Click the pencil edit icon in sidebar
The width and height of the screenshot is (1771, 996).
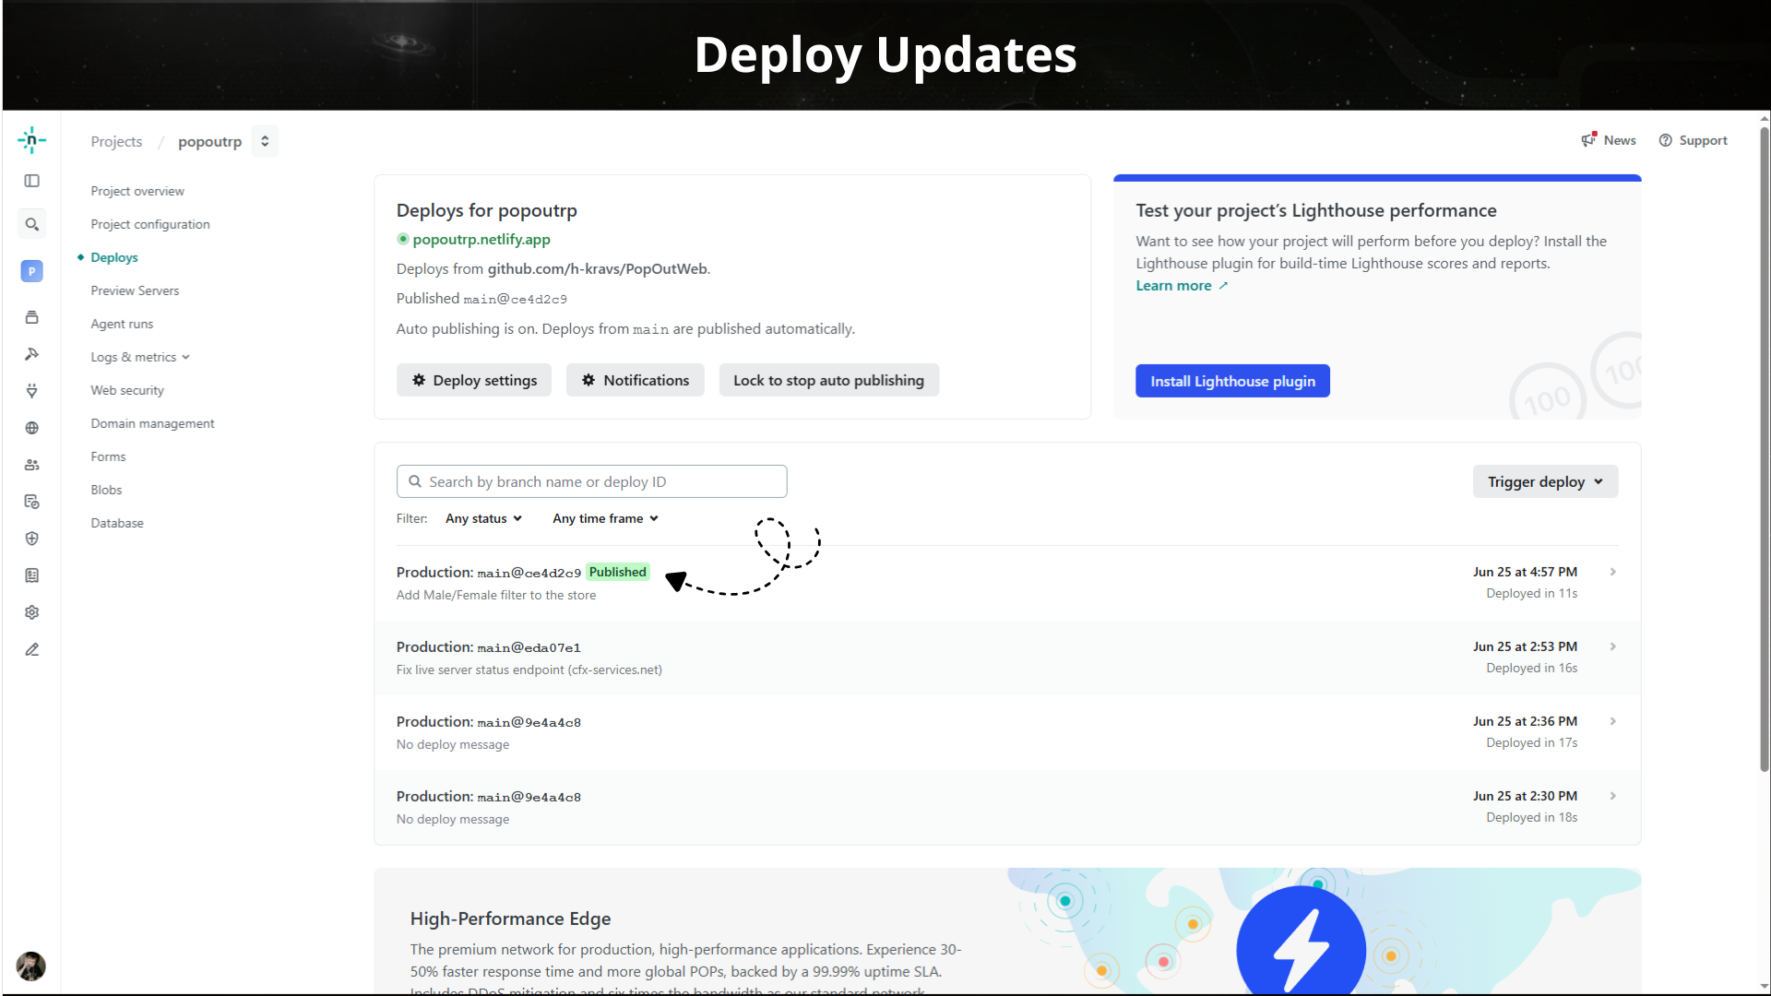pyautogui.click(x=31, y=649)
